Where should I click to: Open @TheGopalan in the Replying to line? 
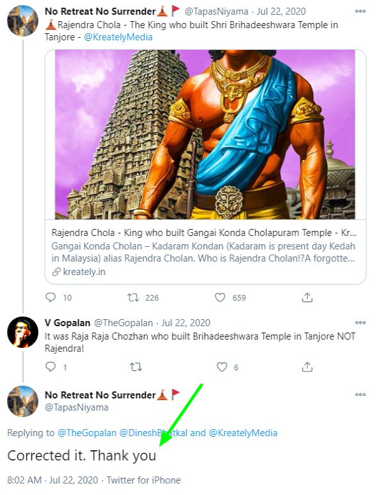pos(87,433)
